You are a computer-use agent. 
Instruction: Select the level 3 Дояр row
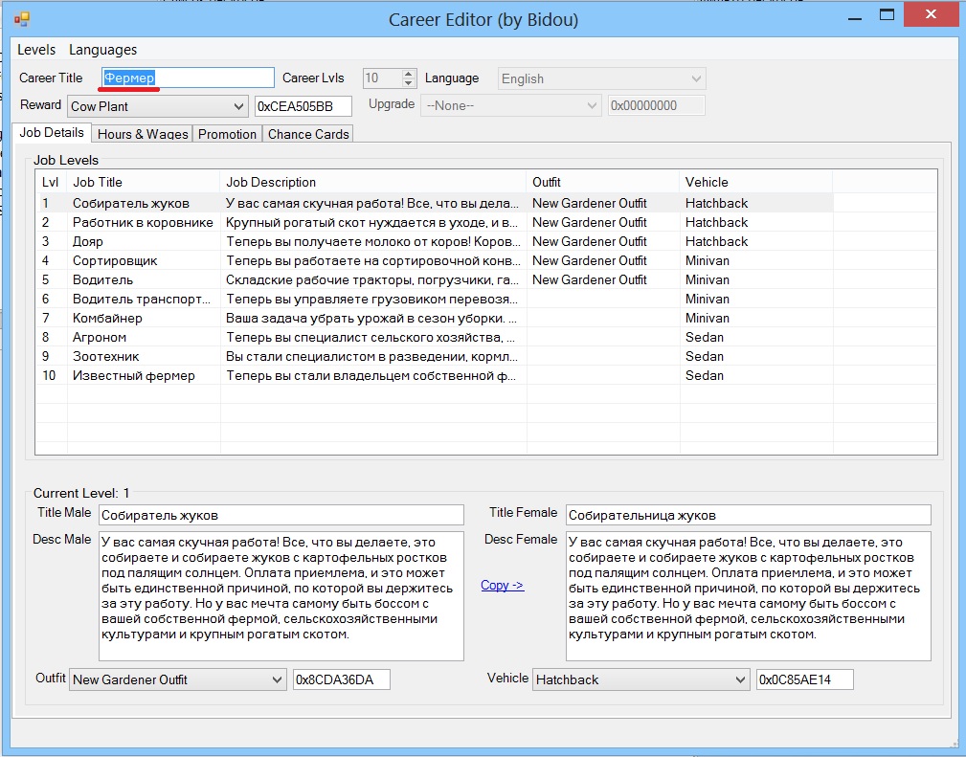tap(144, 241)
